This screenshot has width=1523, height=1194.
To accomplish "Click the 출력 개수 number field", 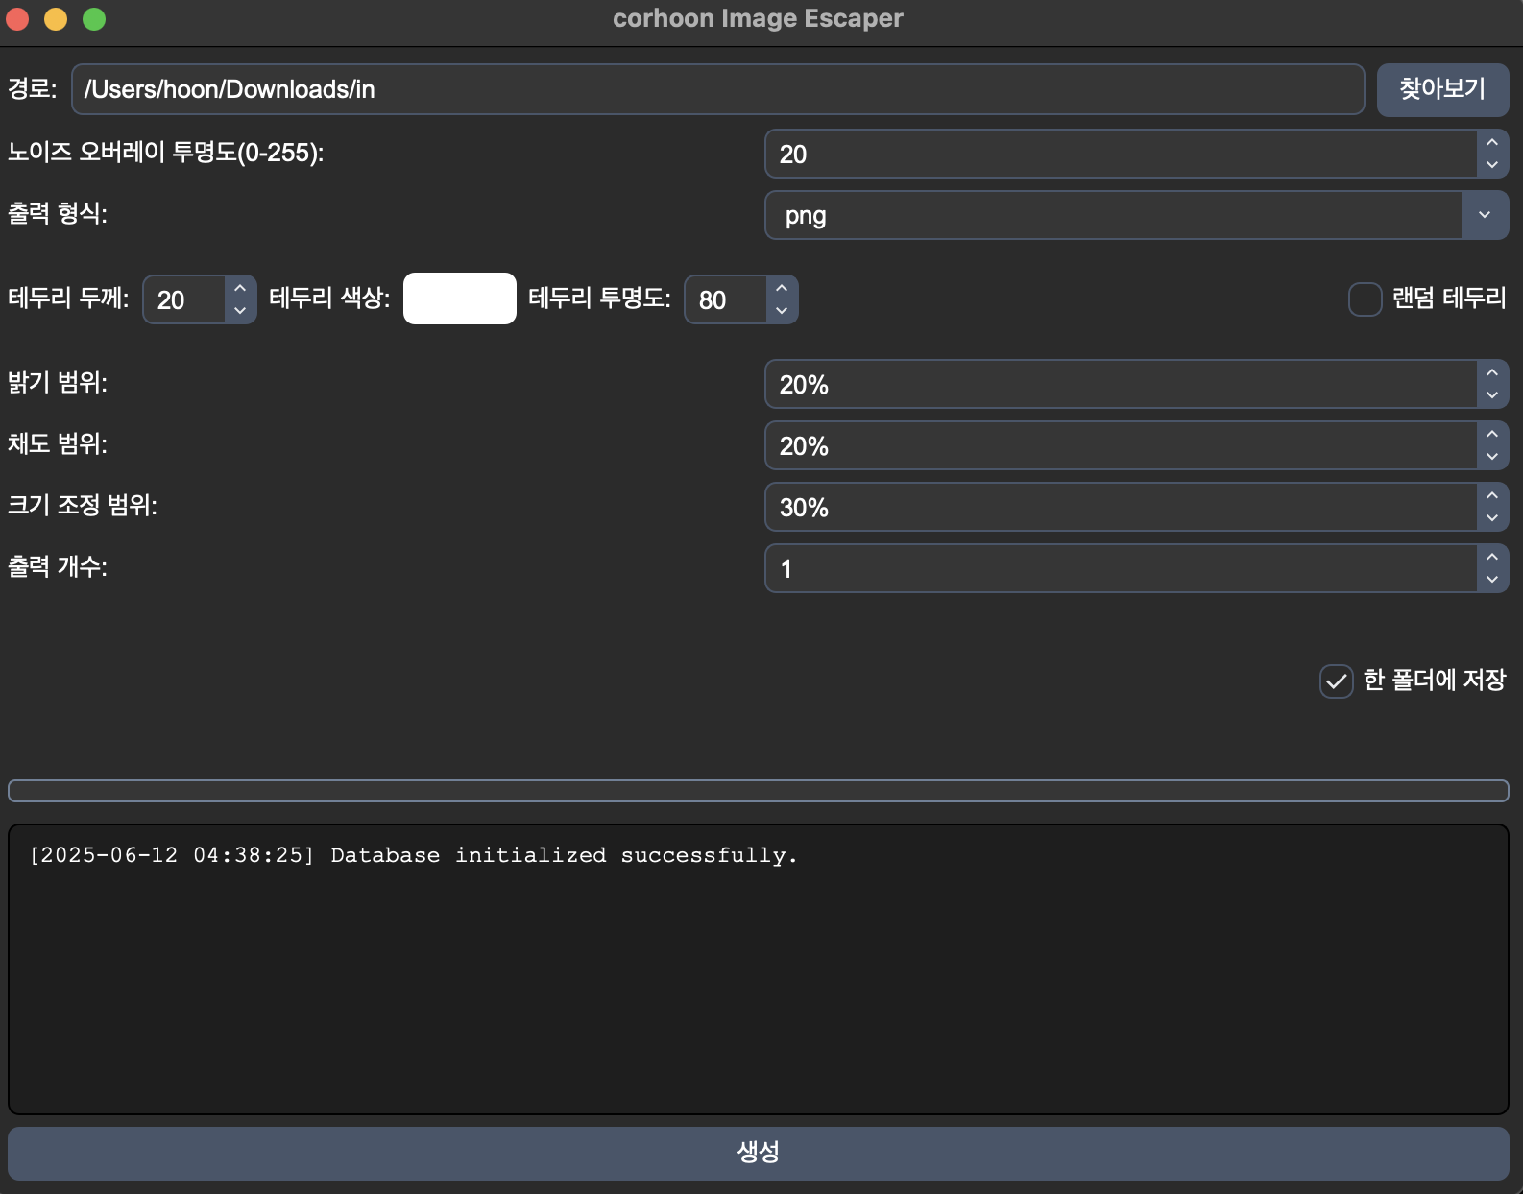I will pos(1119,569).
